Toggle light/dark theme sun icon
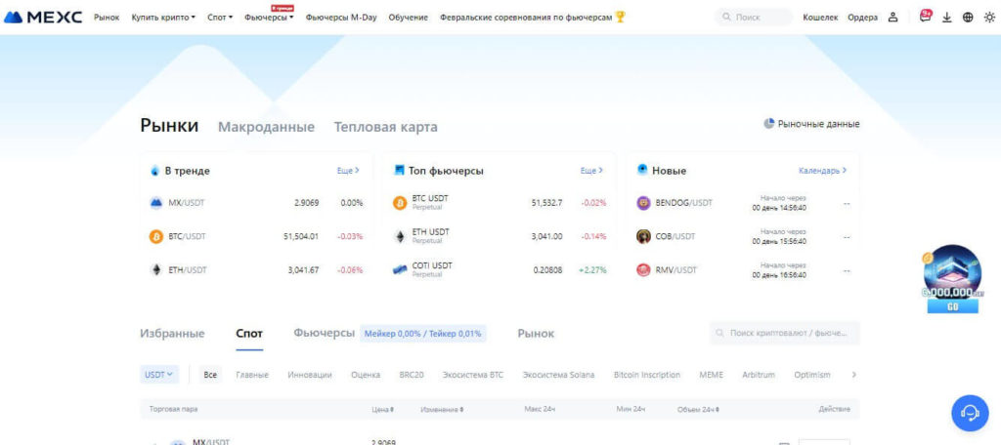Viewport: 1001px width, 445px height. tap(987, 18)
